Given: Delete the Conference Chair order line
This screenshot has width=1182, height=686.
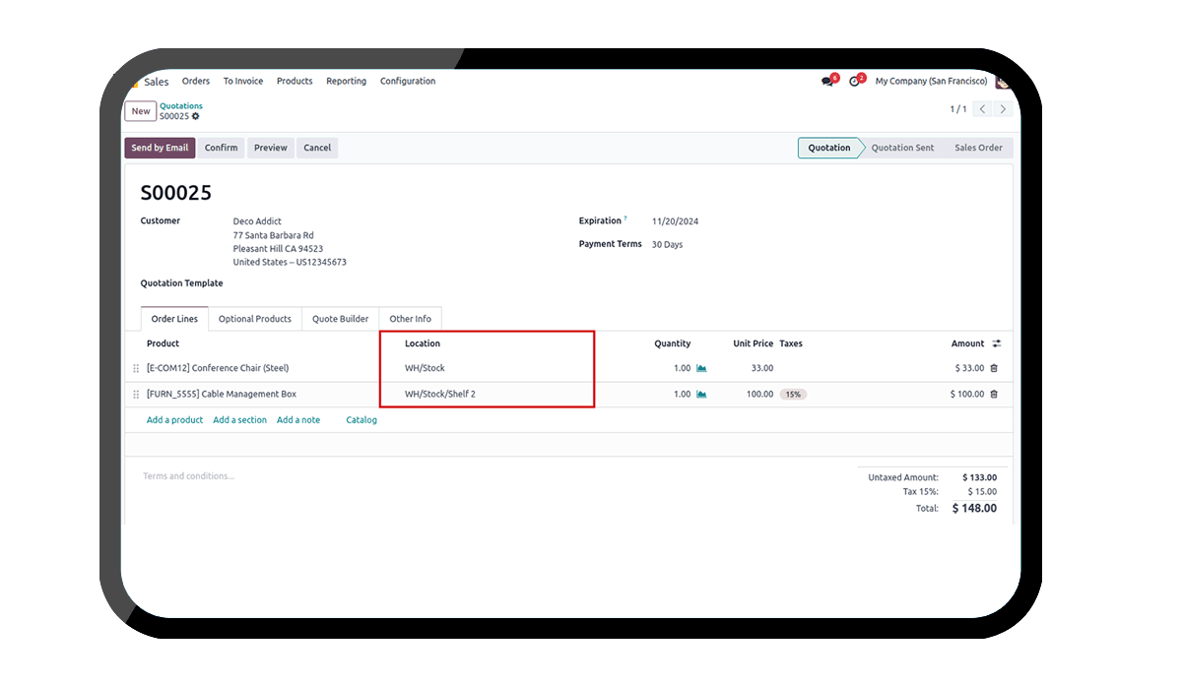Looking at the screenshot, I should [x=994, y=368].
